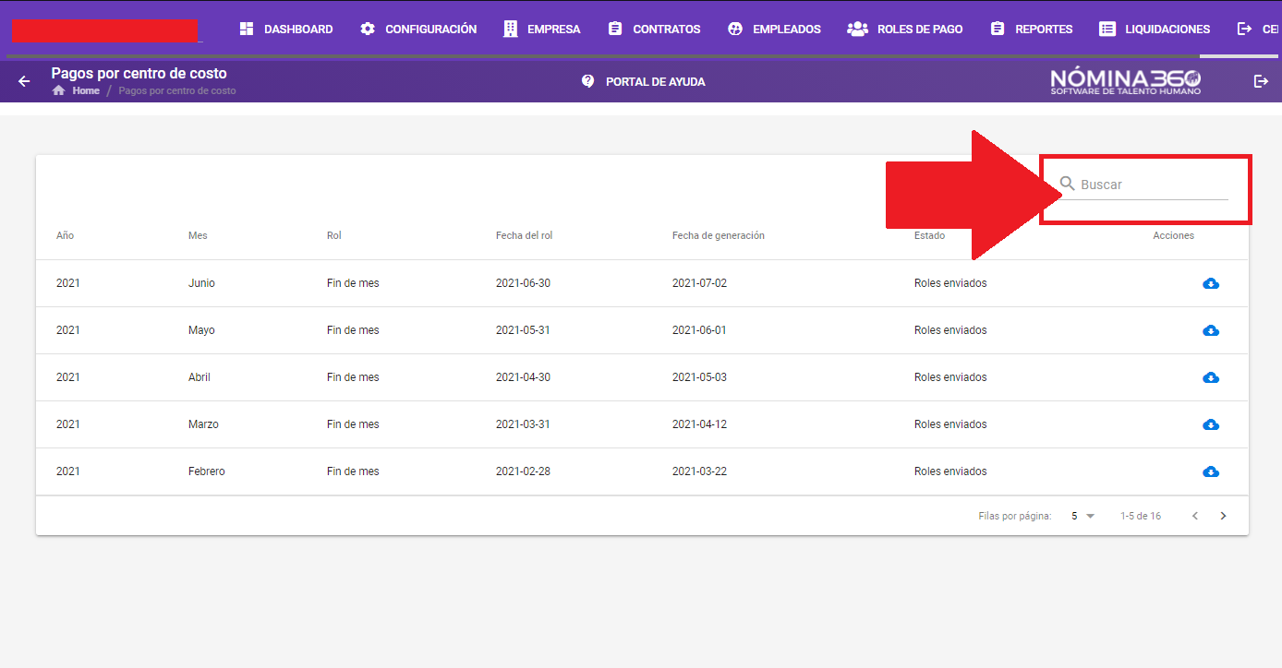Click the Pagos por centro de costo breadcrumb
This screenshot has height=668, width=1282.
(177, 90)
